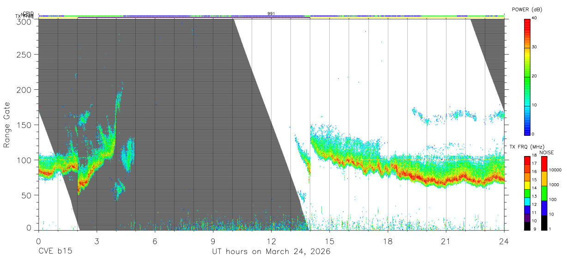Click the blue 10–100 NOISE segment

543,208
